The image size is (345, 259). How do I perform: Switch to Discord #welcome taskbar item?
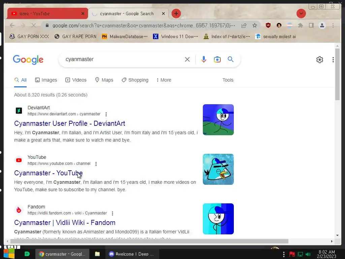132,254
